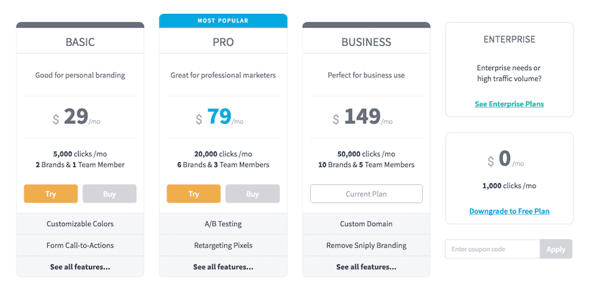Open the See Enterprise Plans link
Viewport: 590px width, 291px height.
pyautogui.click(x=509, y=104)
